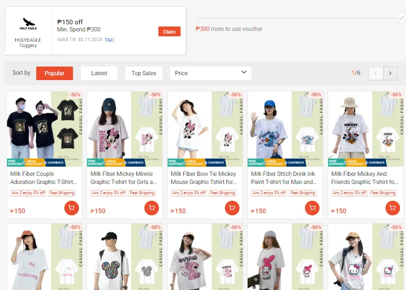This screenshot has width=406, height=290.
Task: Sort products by Top Sales
Action: [x=144, y=73]
